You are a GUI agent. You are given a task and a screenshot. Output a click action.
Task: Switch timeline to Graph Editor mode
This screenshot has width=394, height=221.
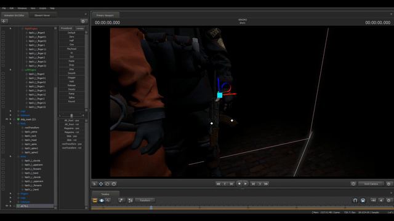click(108, 201)
